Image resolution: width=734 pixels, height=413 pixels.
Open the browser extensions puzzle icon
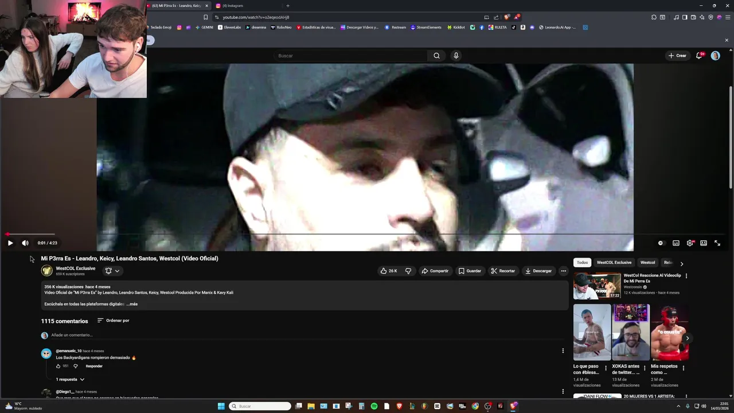(x=654, y=17)
